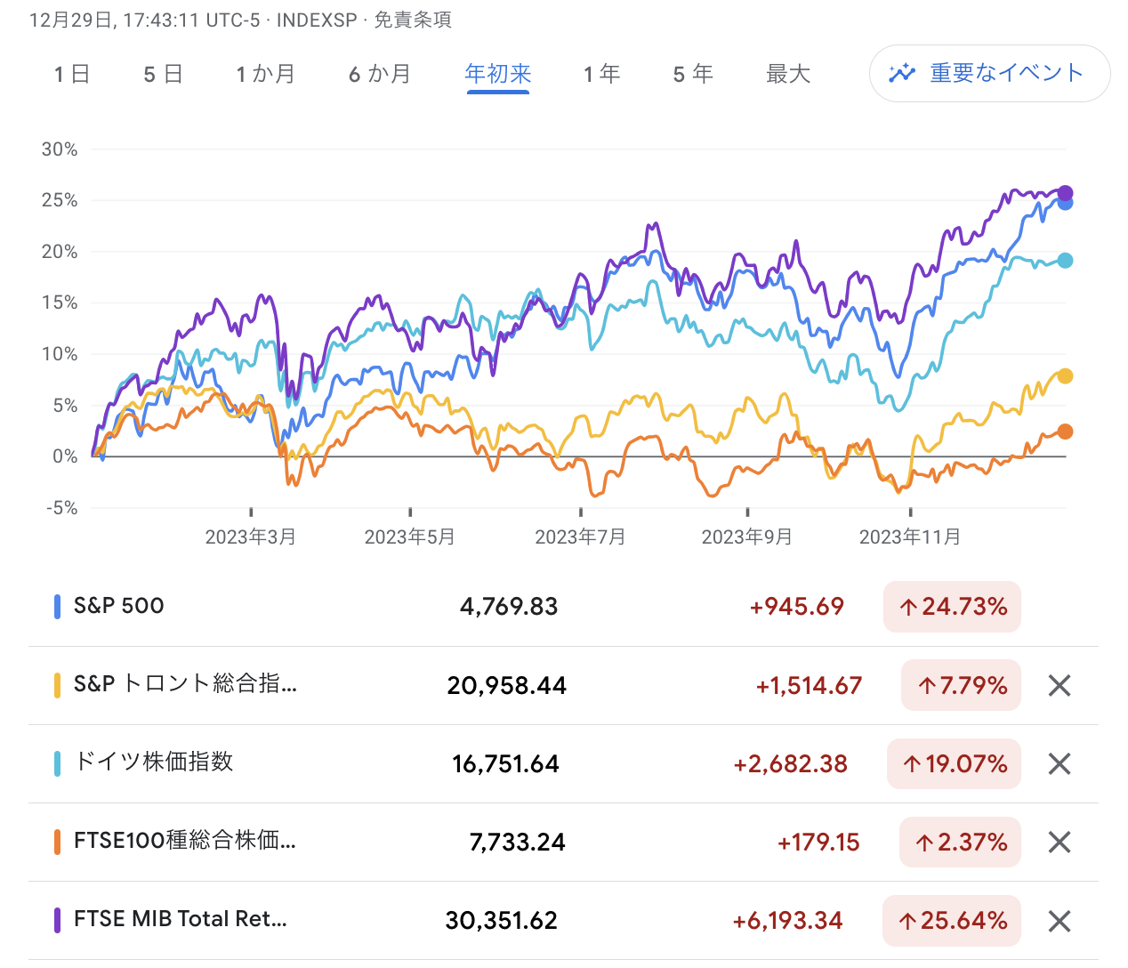The image size is (1128, 968).
Task: Click the 2023年5月 axis label
Action: pos(410,536)
